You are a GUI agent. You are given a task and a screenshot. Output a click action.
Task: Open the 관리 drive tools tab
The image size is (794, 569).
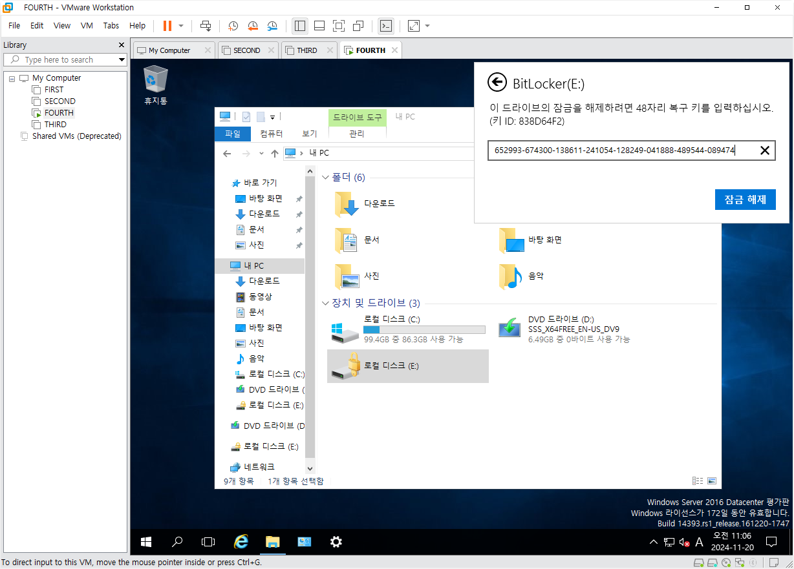(x=357, y=134)
